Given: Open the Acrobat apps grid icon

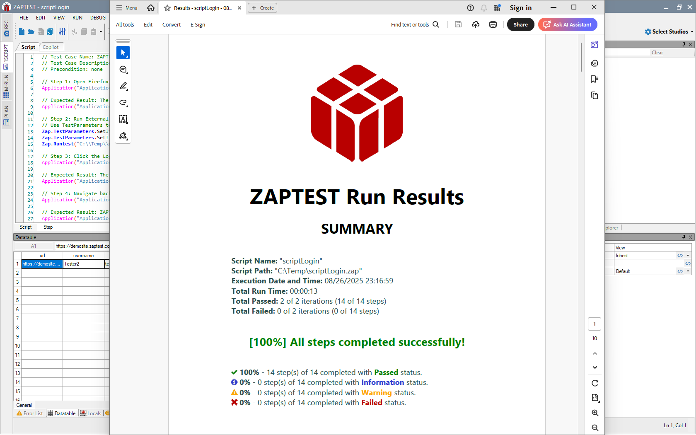Looking at the screenshot, I should click(498, 8).
